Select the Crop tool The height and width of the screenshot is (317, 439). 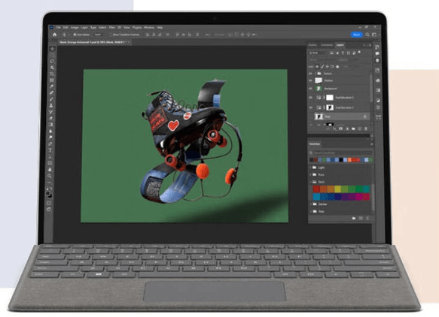tap(52, 74)
